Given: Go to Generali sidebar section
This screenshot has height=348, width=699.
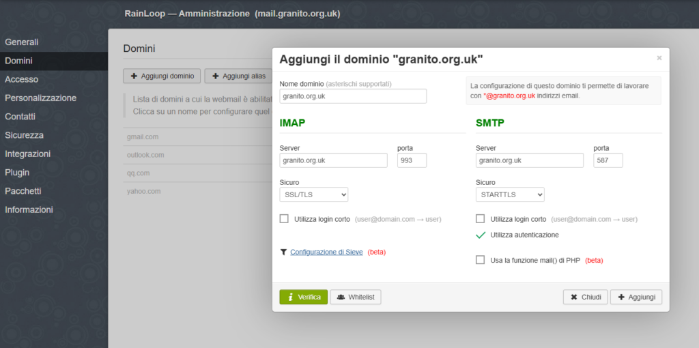Looking at the screenshot, I should click(x=22, y=42).
